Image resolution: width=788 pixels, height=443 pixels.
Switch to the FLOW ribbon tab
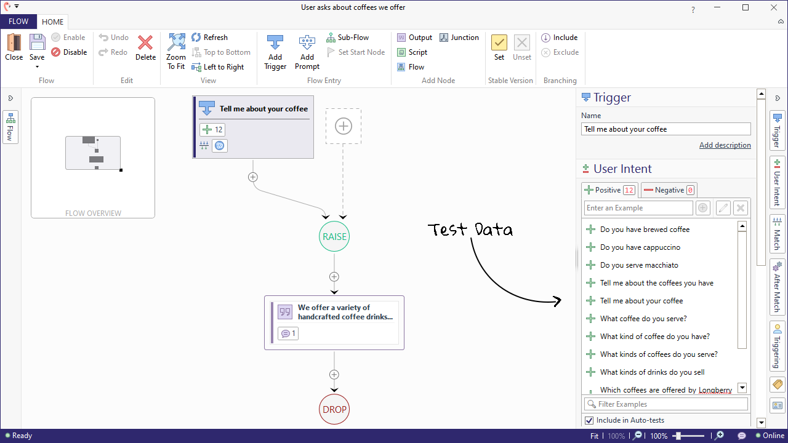pyautogui.click(x=18, y=22)
